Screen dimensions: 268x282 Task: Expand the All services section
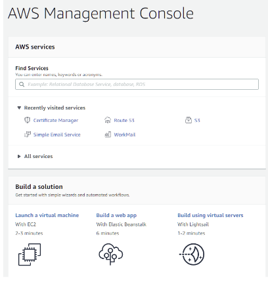(x=19, y=156)
